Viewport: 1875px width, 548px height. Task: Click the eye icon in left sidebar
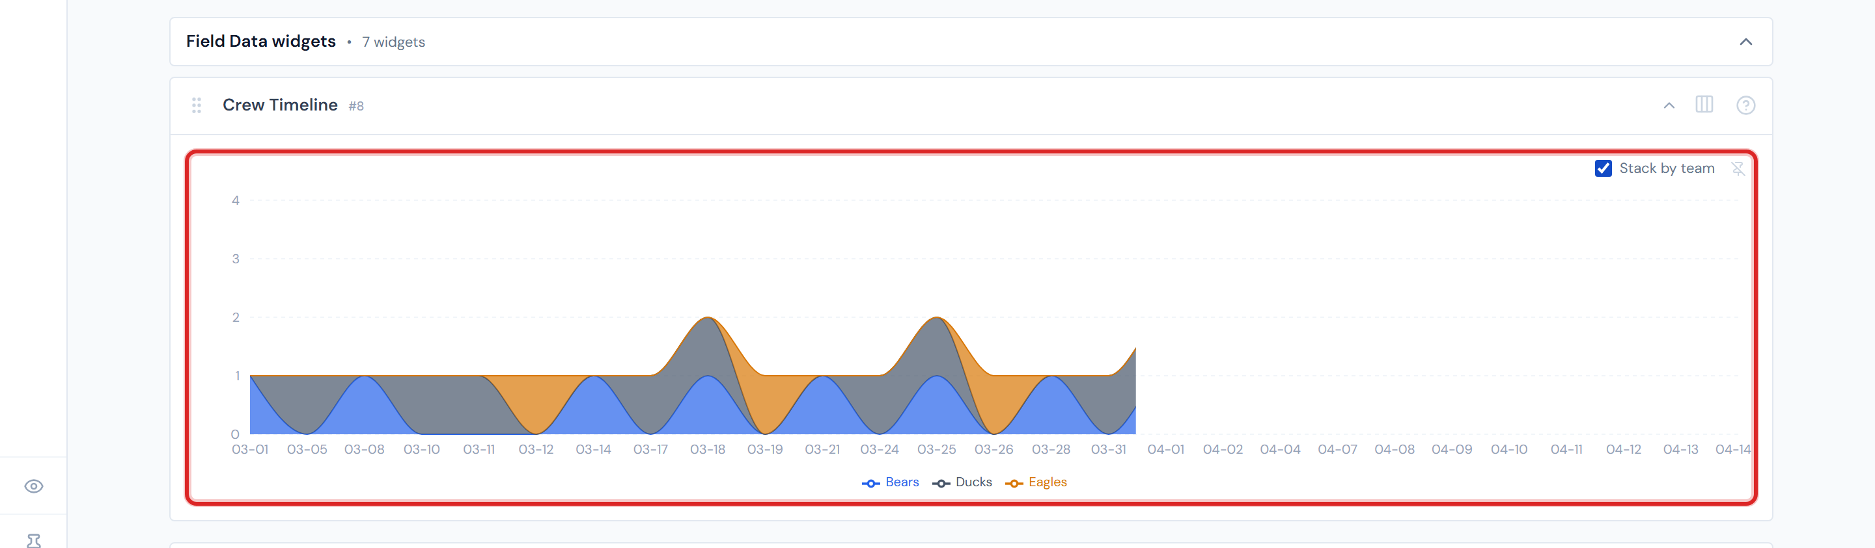pyautogui.click(x=33, y=486)
